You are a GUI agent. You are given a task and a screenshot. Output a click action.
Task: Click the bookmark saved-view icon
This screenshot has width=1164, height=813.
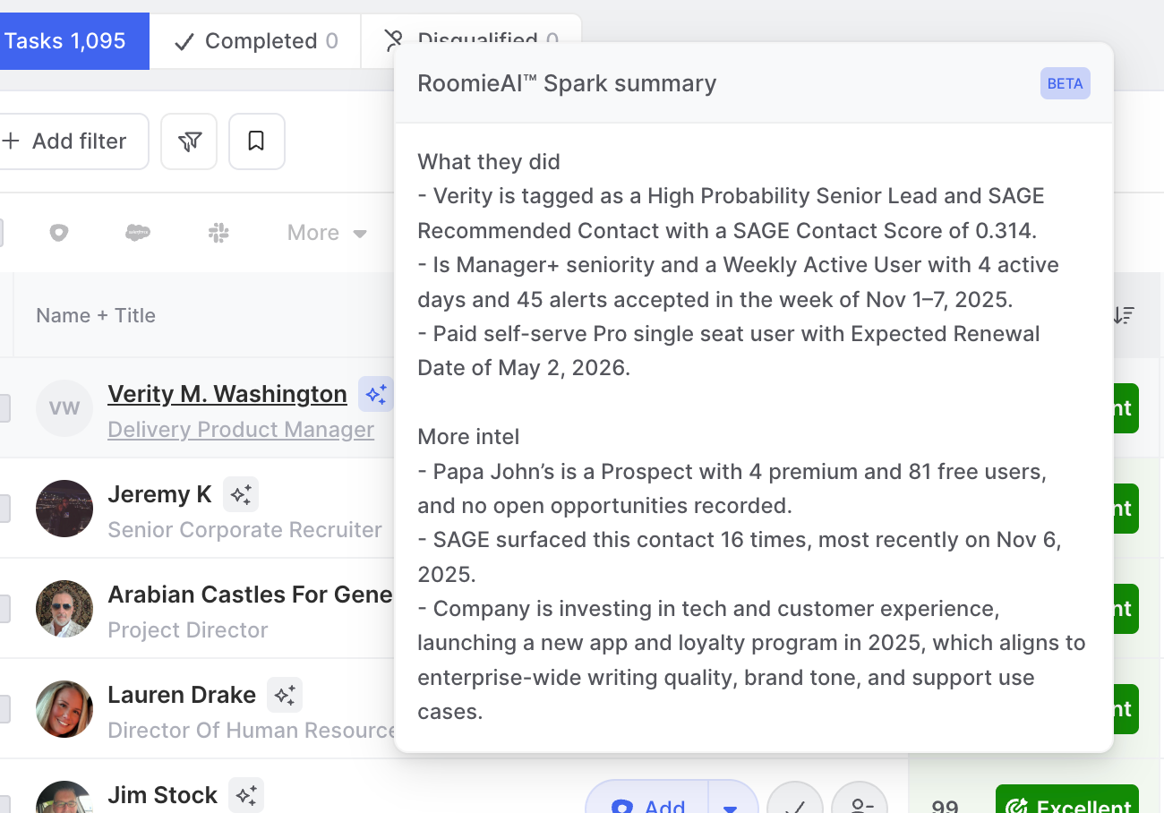[257, 141]
